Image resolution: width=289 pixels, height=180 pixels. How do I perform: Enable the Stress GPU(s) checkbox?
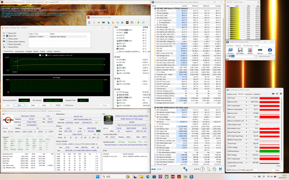click(x=7, y=47)
